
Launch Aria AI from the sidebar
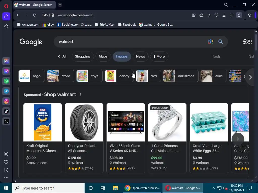[6, 61]
